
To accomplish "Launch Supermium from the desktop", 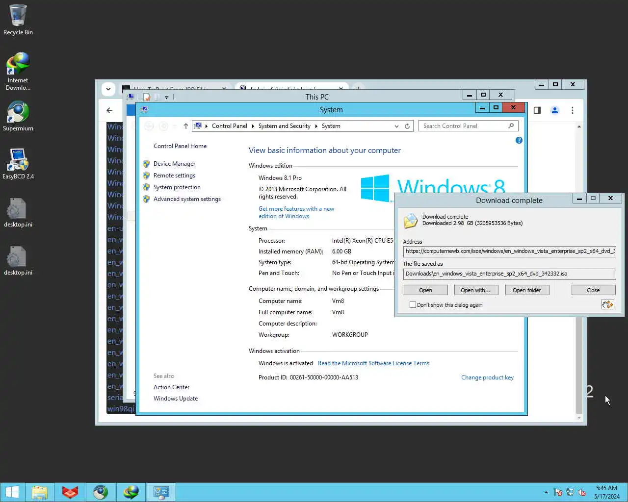I will click(18, 116).
